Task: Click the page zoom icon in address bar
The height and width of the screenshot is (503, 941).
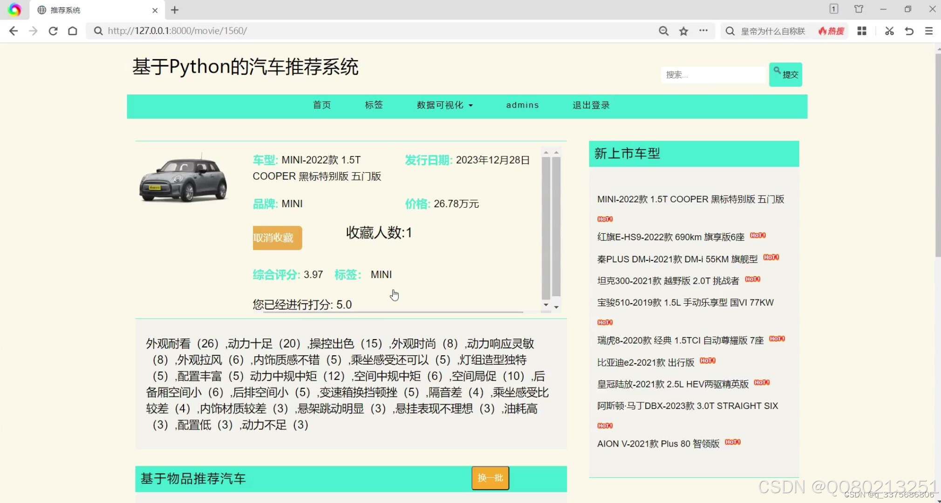Action: tap(663, 31)
